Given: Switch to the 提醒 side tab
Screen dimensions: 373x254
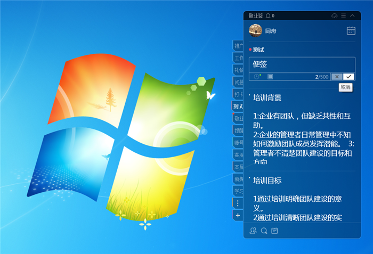Looking at the screenshot, I should 238,130.
